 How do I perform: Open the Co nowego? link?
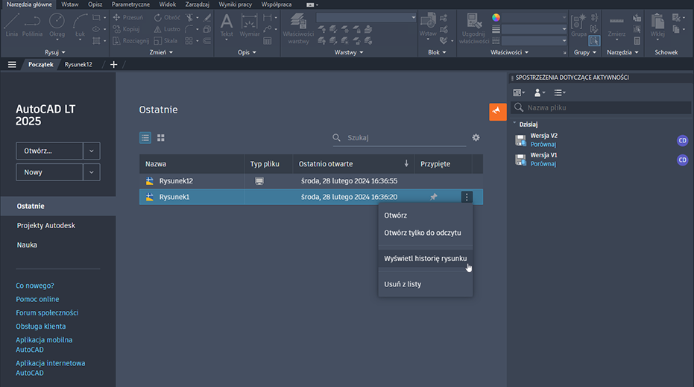[35, 286]
